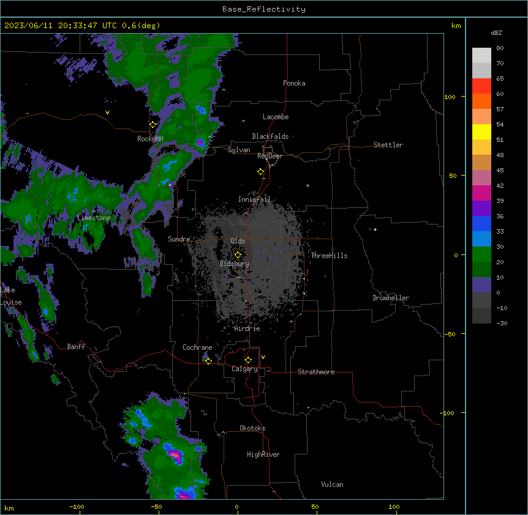
Task: Click the Louise label at left edge
Action: pos(11,302)
